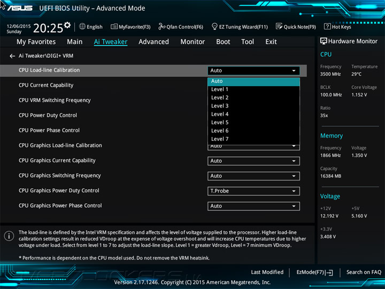This screenshot has width=385, height=289.
Task: Click the 1.152 V core voltage value
Action: pyautogui.click(x=359, y=95)
